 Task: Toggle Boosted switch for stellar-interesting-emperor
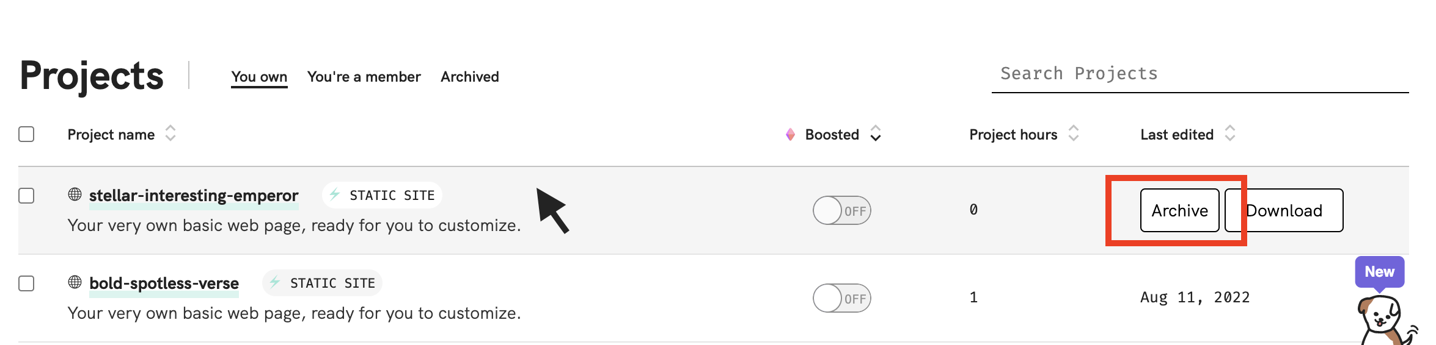coord(841,210)
